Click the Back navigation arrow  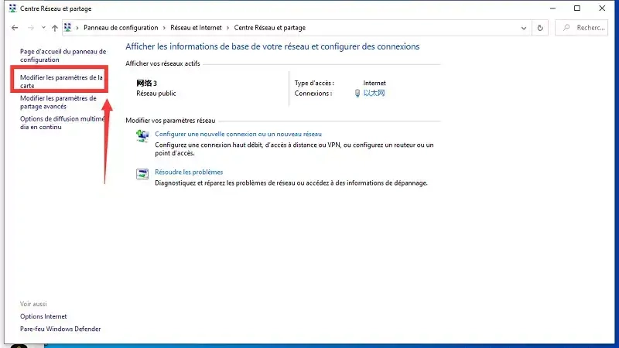tap(15, 28)
